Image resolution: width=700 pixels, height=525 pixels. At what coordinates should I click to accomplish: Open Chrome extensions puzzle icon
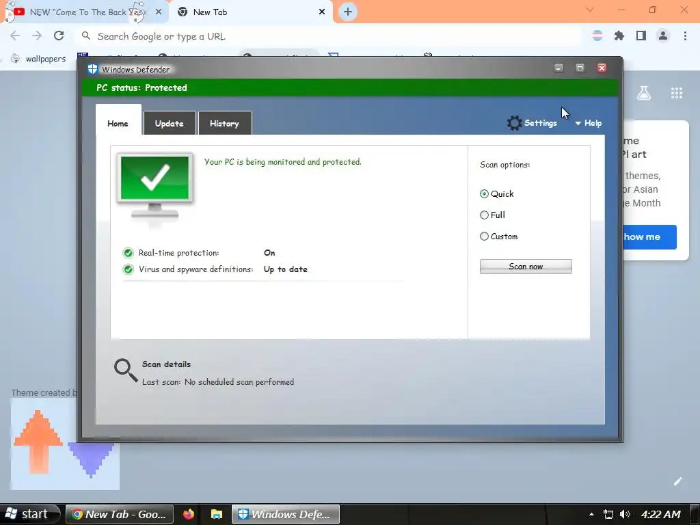(619, 36)
